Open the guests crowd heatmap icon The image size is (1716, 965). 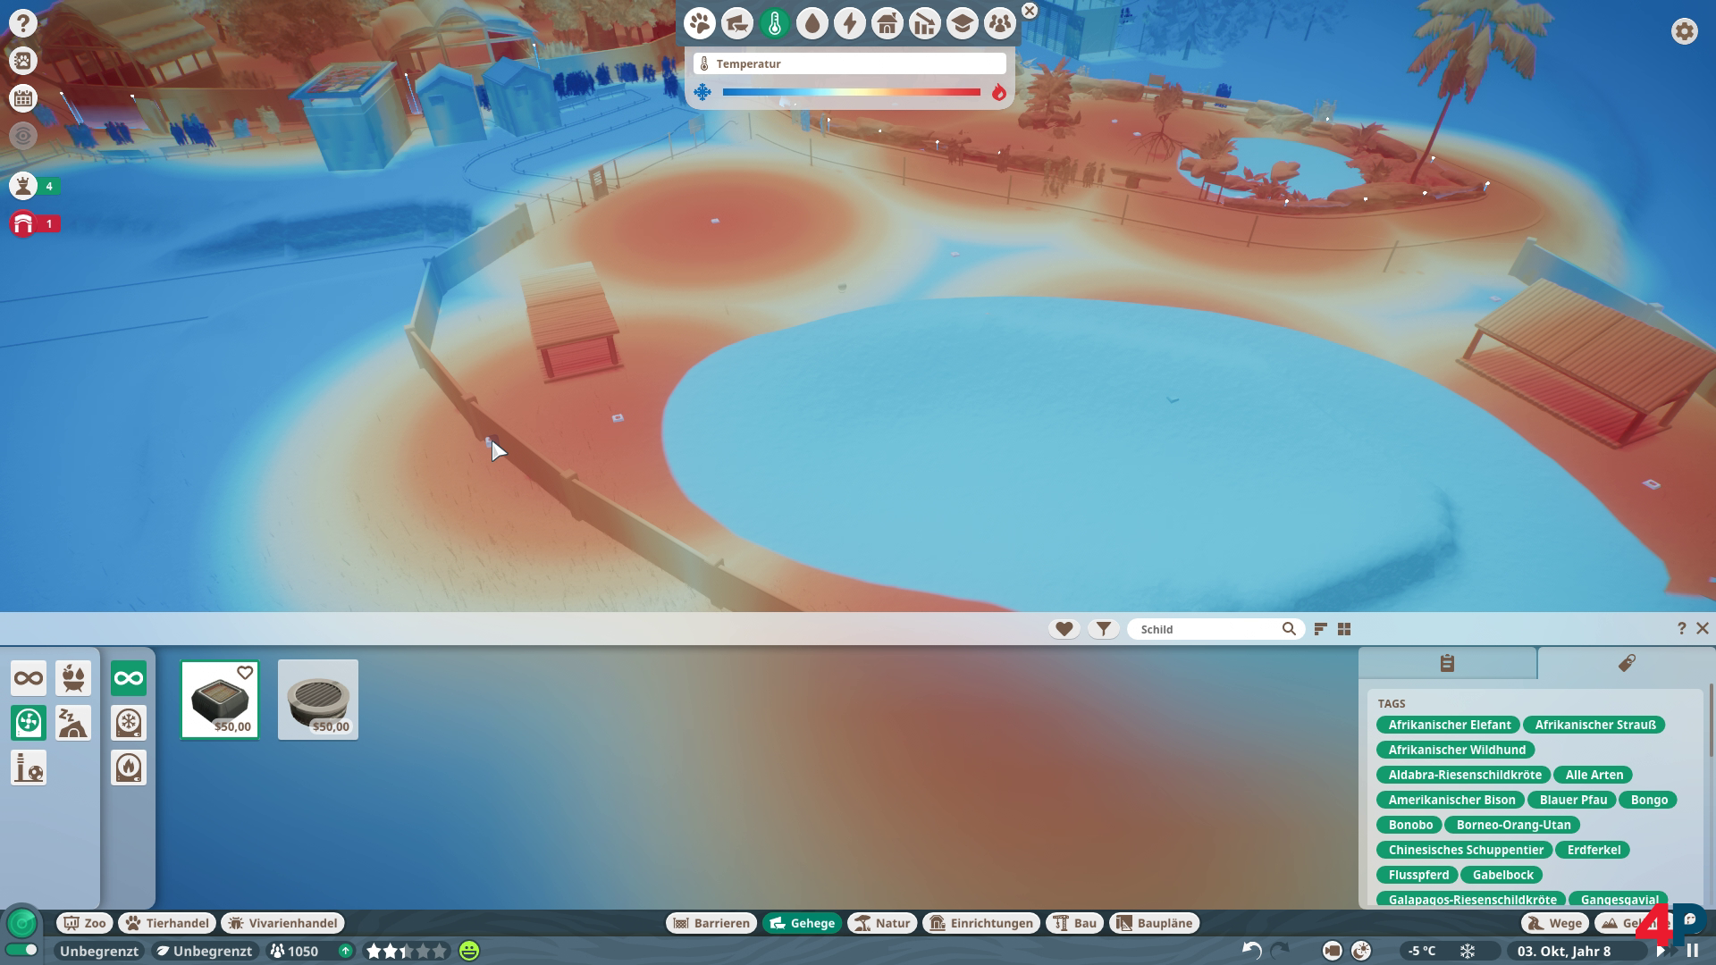[x=1000, y=24]
